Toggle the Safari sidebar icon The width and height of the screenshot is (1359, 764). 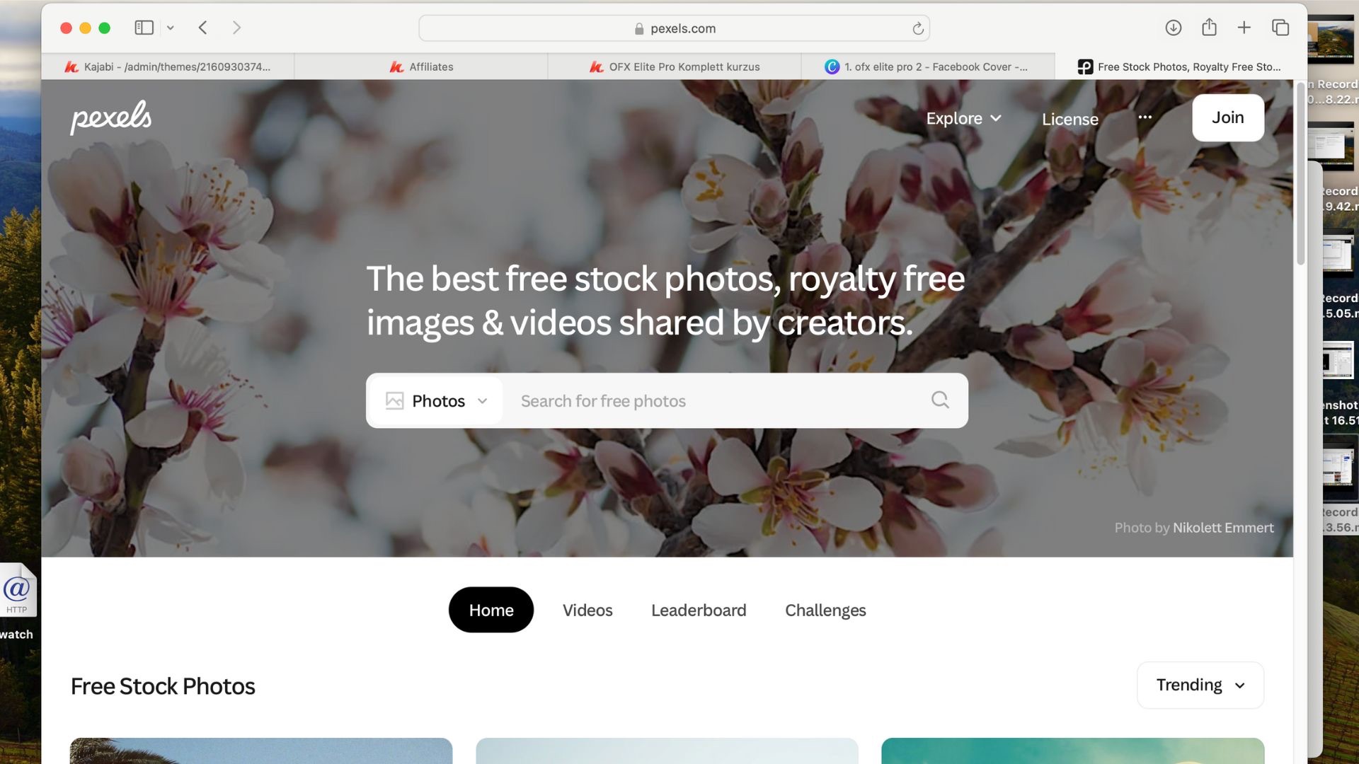(x=144, y=28)
